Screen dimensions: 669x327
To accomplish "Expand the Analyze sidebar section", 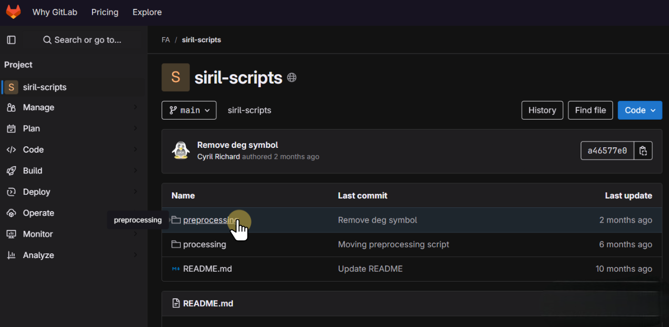I will click(x=38, y=255).
